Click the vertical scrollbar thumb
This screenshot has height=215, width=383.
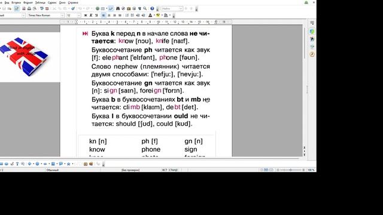[305, 44]
